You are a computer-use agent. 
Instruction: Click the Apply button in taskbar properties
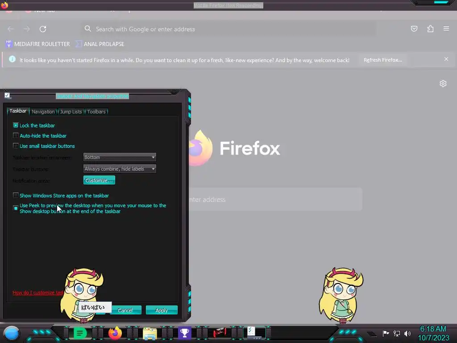tap(162, 310)
